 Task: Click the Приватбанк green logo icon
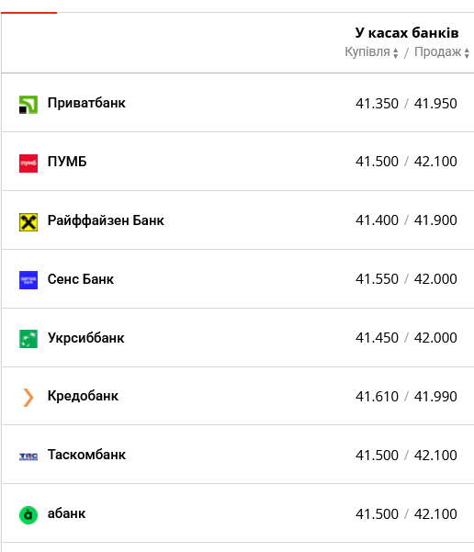28,105
